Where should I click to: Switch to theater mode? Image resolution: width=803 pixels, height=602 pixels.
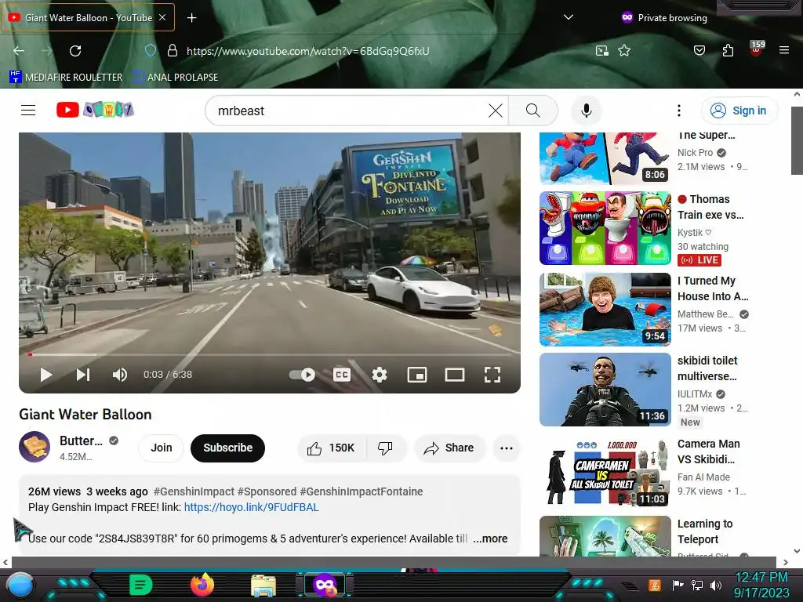tap(454, 375)
